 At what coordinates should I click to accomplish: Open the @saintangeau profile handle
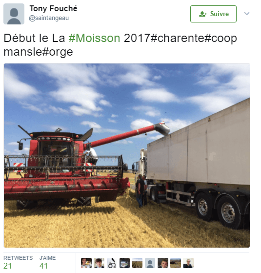(49, 18)
